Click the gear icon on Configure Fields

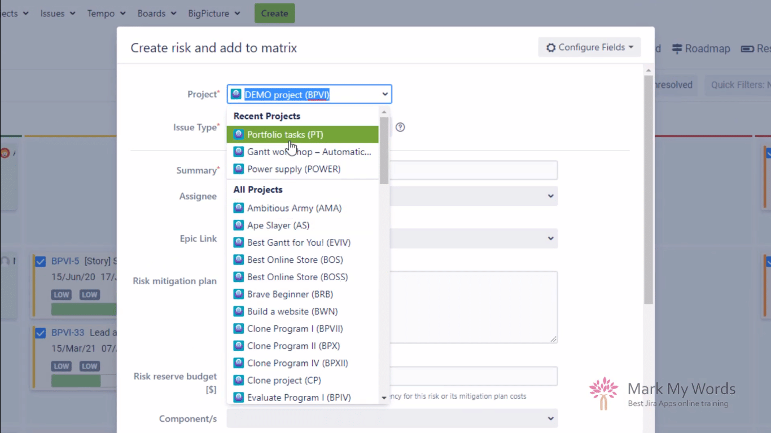[x=551, y=47]
